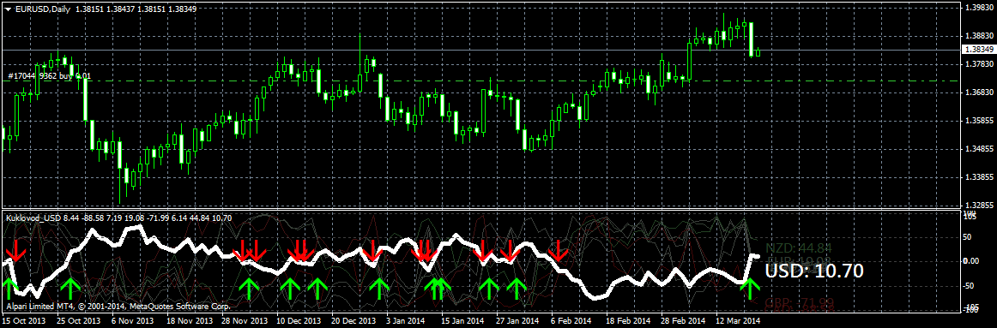Click price scale value 1.38830

[x=980, y=35]
